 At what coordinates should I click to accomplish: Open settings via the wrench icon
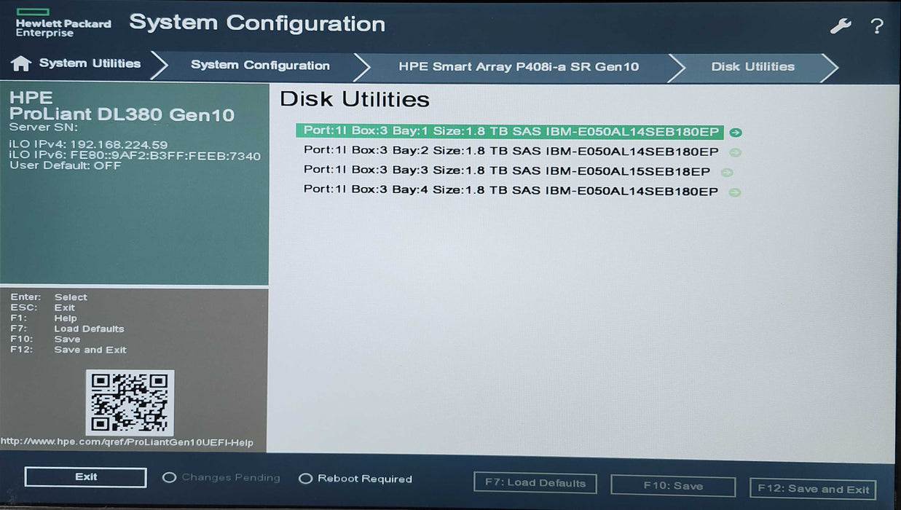point(841,24)
